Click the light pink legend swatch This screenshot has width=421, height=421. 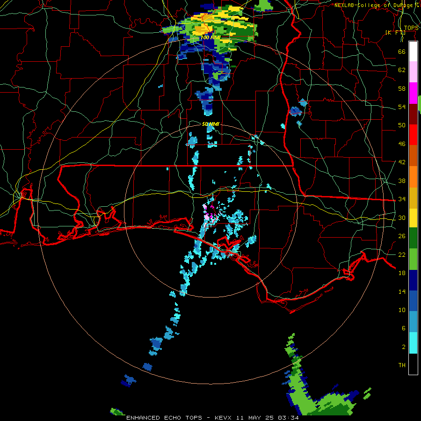click(413, 72)
